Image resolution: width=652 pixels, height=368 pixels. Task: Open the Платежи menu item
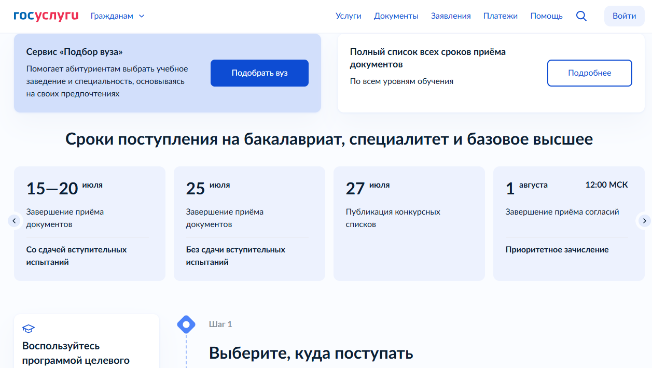(501, 16)
